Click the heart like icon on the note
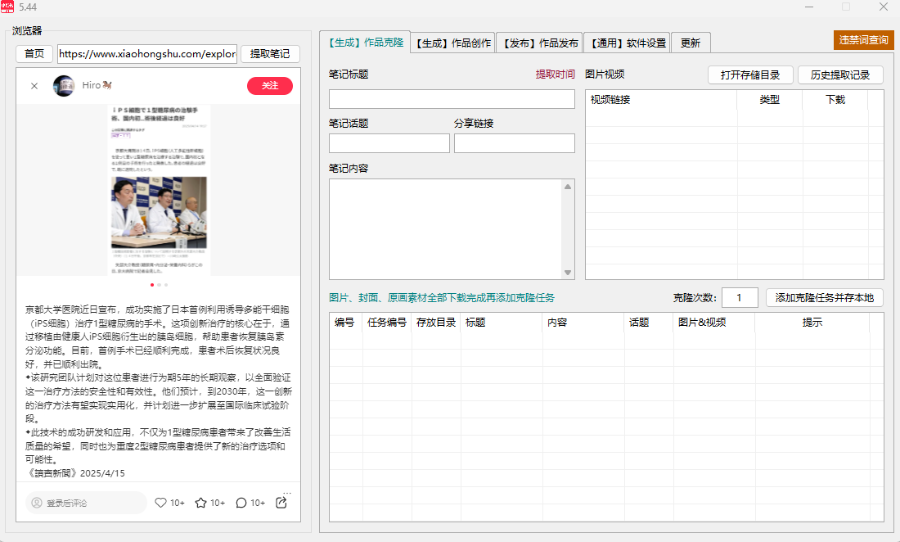900x542 pixels. pos(160,503)
